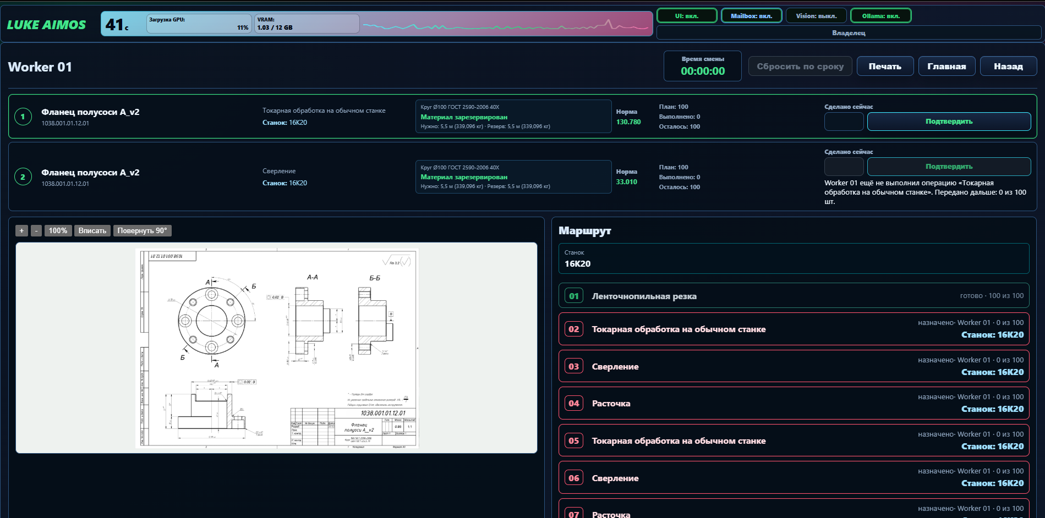Toggle the Vision: выкл. status switch
This screenshot has width=1045, height=518.
pyautogui.click(x=816, y=16)
